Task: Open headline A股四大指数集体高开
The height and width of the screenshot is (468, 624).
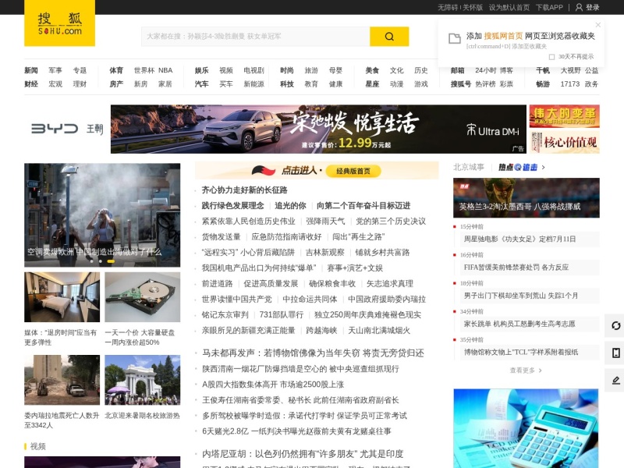Action: (272, 385)
